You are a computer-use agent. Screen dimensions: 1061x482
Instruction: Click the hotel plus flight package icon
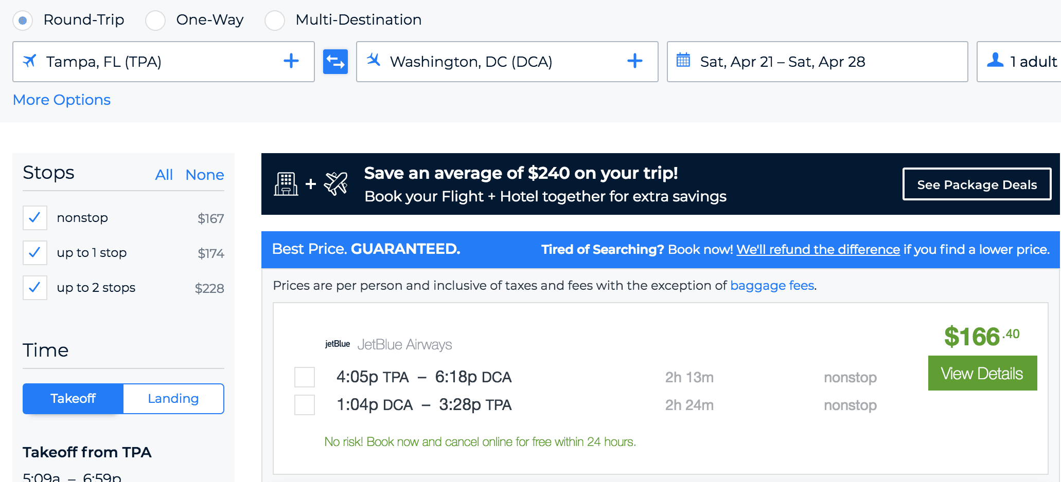coord(311,183)
